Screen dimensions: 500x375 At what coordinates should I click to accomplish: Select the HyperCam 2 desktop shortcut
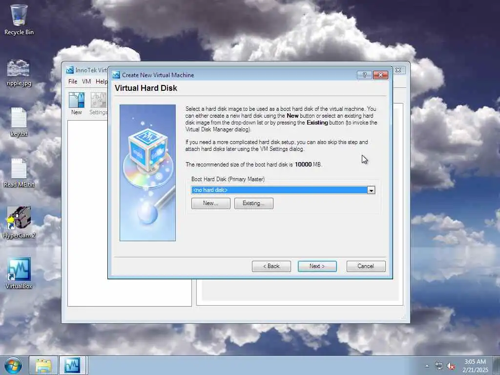[19, 222]
